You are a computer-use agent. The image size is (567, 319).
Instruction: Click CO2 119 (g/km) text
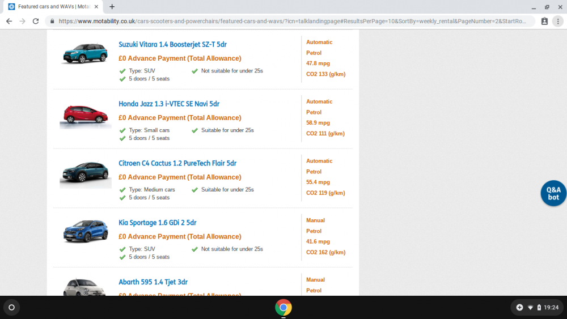tap(325, 193)
